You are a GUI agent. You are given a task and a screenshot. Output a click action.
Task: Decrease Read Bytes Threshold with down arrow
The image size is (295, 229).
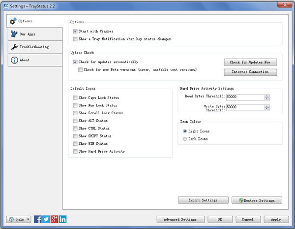[x=267, y=98]
